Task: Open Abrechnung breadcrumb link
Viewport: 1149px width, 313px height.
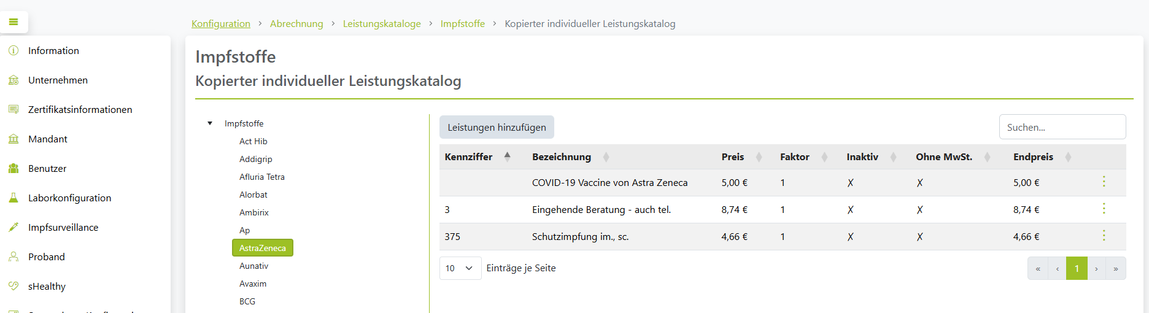Action: pyautogui.click(x=296, y=23)
